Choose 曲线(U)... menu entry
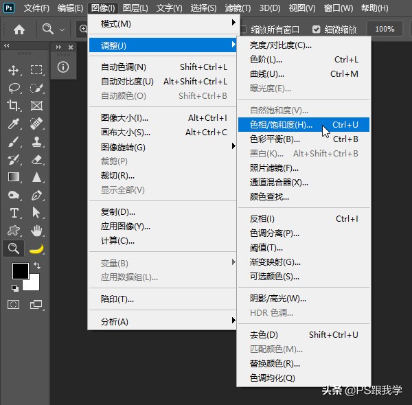 tap(304, 74)
